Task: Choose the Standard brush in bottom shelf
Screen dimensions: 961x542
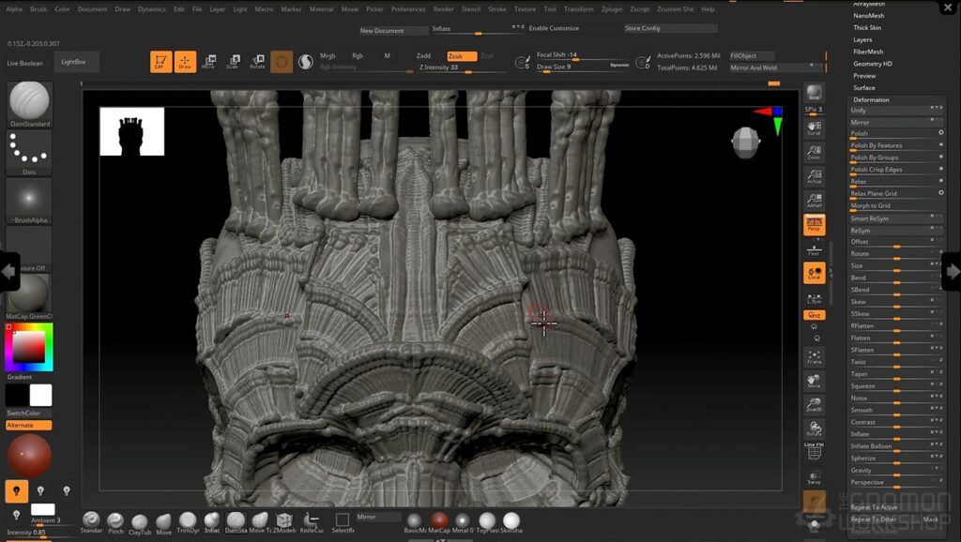Action: (91, 521)
